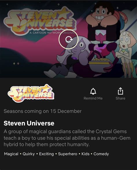
Task: Open the Exciting genre tag
Action: point(46,154)
